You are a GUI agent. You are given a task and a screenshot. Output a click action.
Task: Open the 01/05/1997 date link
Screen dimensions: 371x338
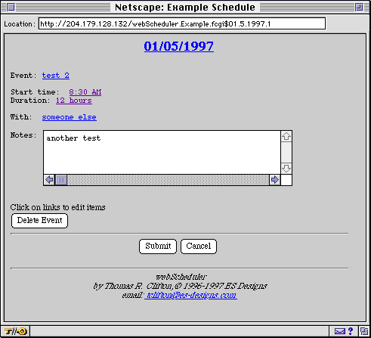click(179, 46)
